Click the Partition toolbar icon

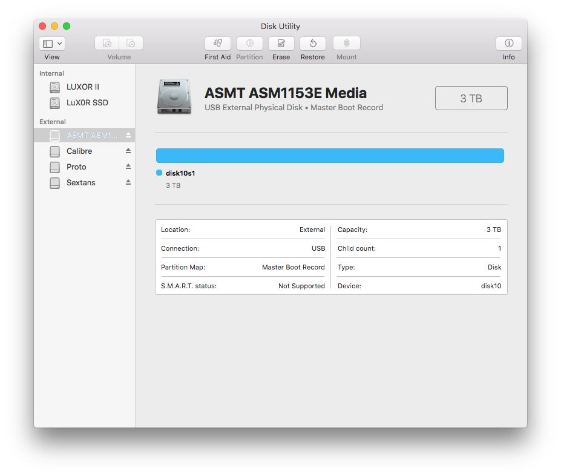coord(249,44)
